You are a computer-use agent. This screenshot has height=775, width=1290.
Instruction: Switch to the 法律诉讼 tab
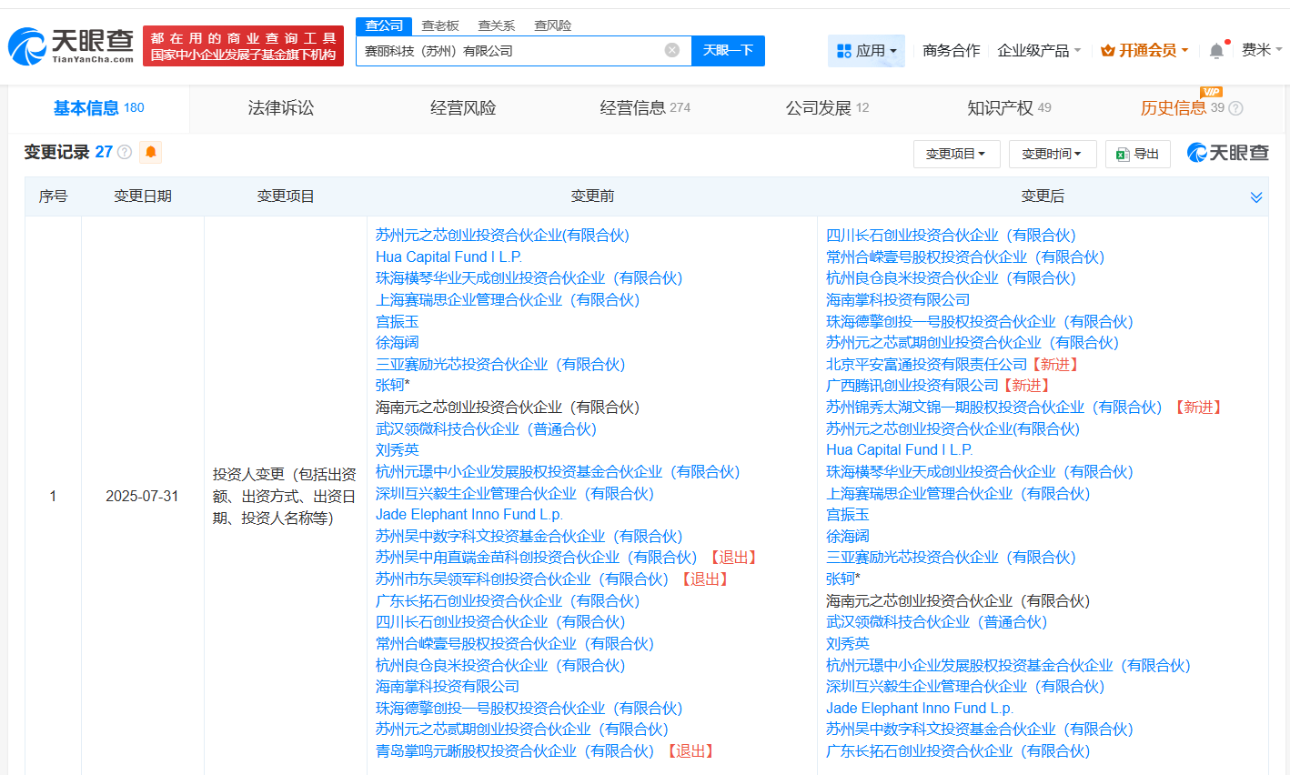pyautogui.click(x=280, y=106)
